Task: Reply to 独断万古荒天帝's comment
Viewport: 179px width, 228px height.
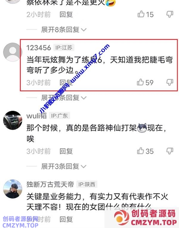Action: [66, 219]
